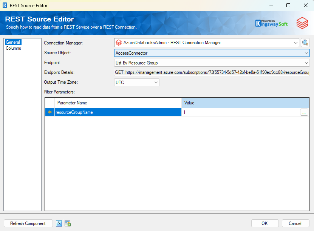Click the Parameter Name column header

118,103
